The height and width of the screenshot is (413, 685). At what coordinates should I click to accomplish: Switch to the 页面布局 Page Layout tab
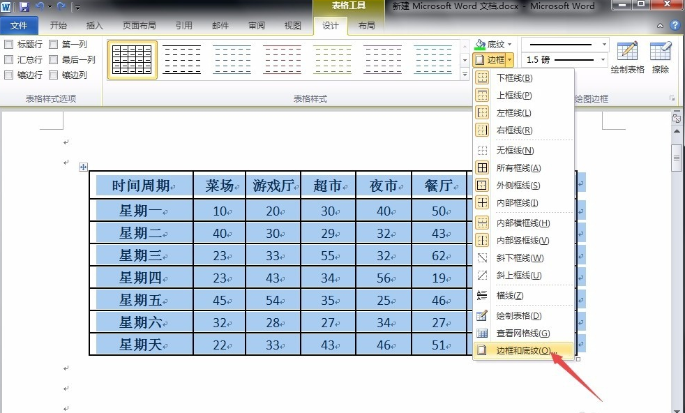[139, 25]
